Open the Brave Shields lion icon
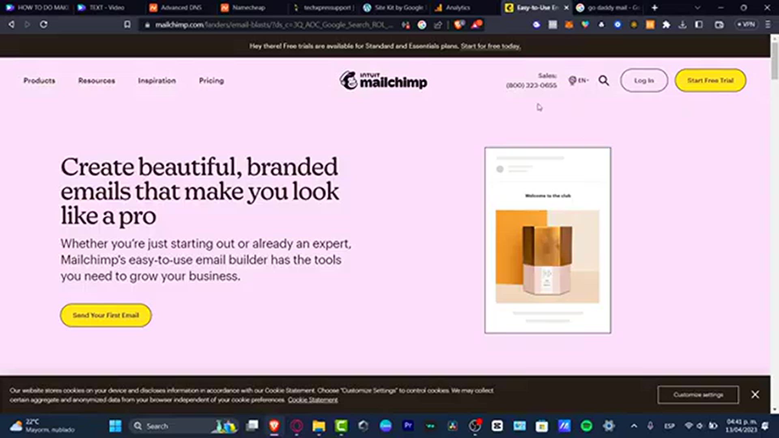The width and height of the screenshot is (779, 438). (x=458, y=25)
